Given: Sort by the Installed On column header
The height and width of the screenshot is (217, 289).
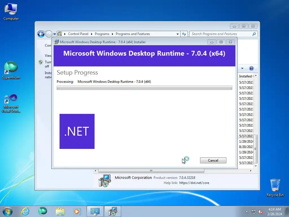Looking at the screenshot, I should click(246, 76).
